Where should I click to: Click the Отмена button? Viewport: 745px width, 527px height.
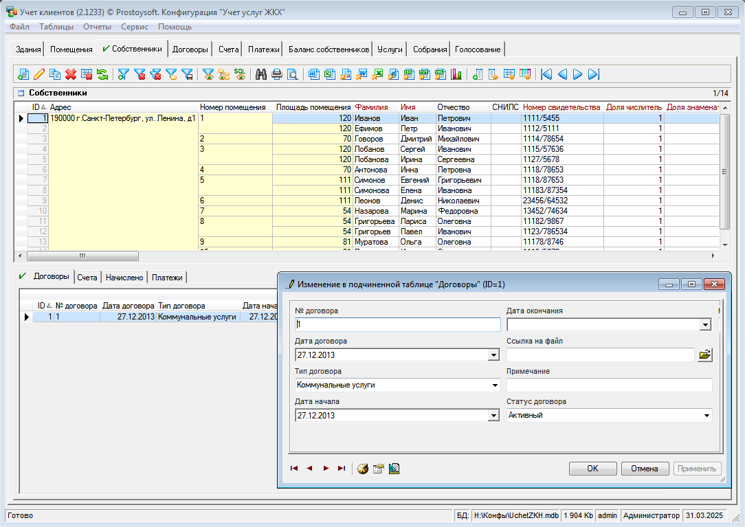point(645,469)
